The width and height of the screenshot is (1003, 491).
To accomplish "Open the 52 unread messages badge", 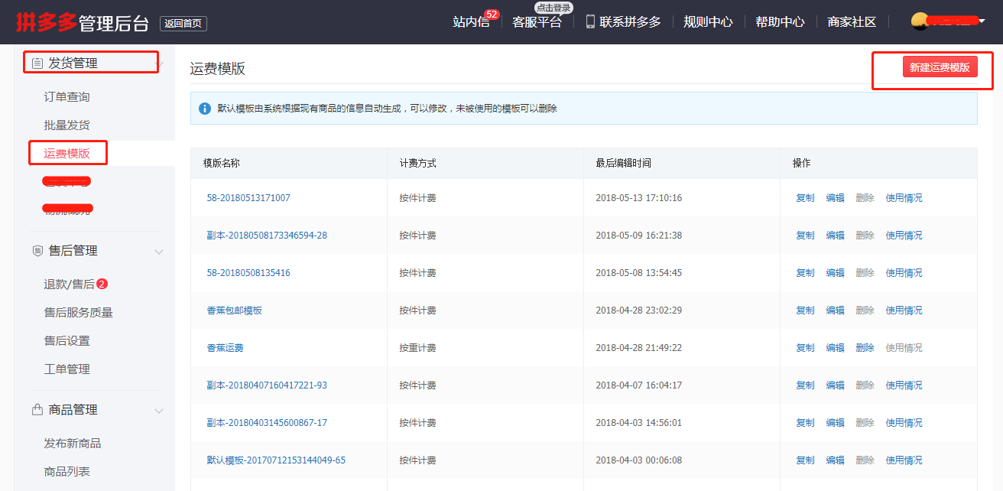I will coord(492,14).
